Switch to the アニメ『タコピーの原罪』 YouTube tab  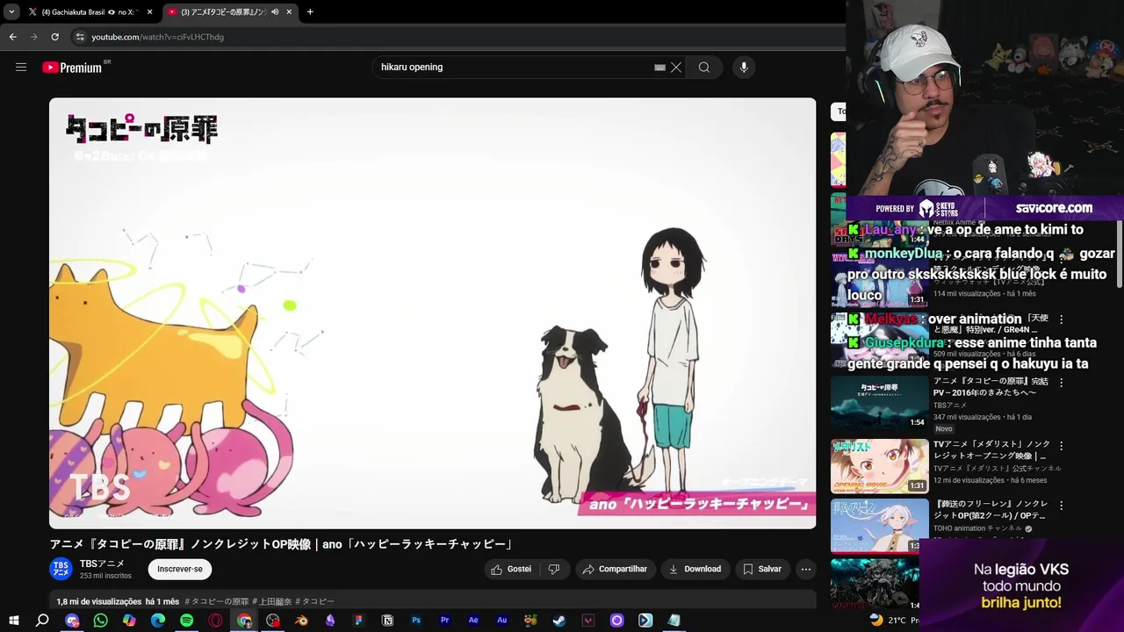point(231,12)
